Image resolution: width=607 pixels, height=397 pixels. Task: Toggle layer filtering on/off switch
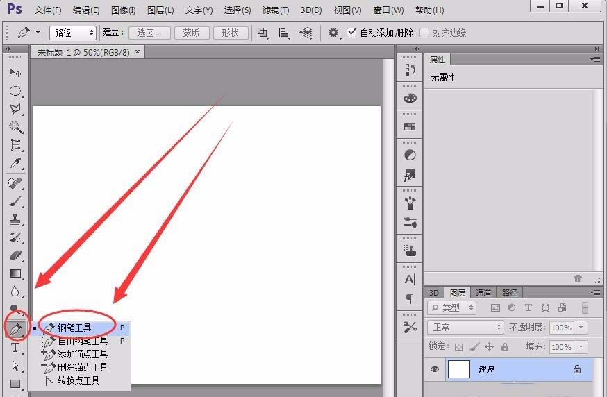(x=585, y=307)
